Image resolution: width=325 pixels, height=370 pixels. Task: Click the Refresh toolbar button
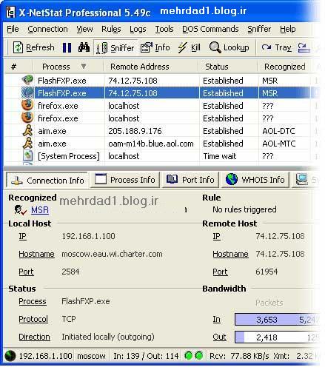click(x=34, y=47)
